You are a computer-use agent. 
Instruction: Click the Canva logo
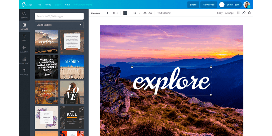click(27, 5)
